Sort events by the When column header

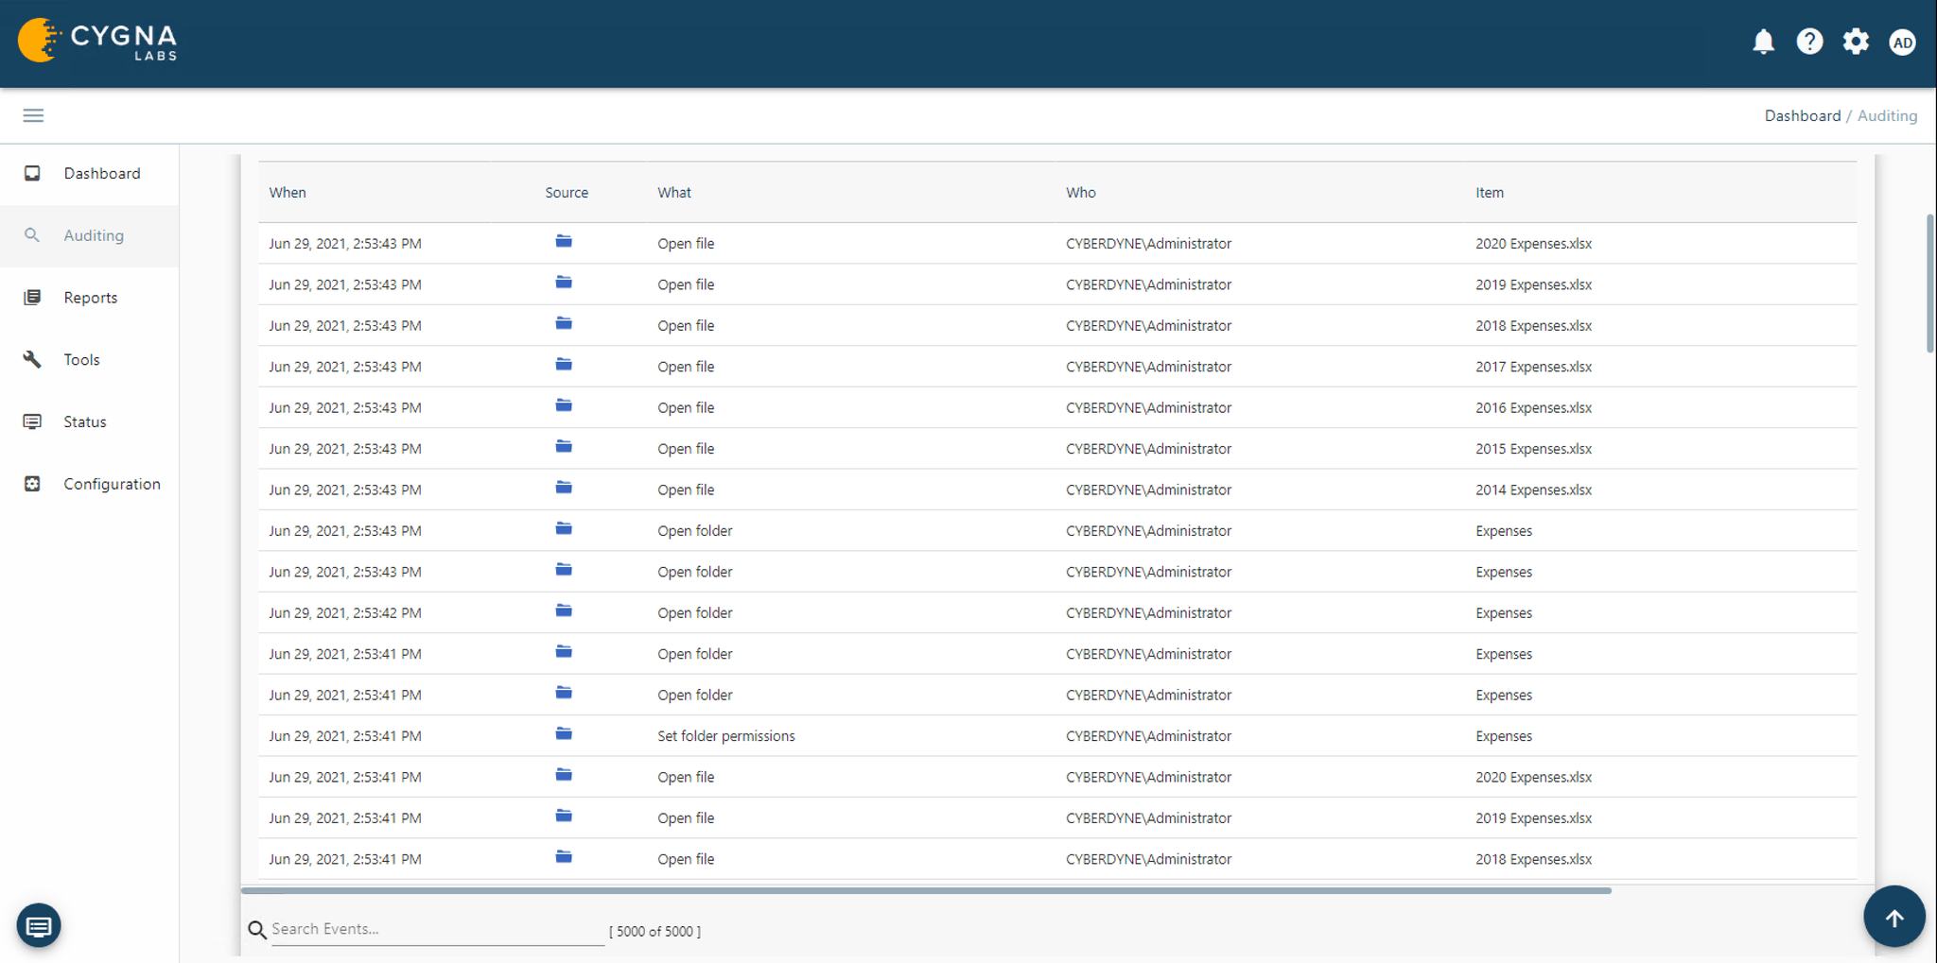[x=287, y=192]
